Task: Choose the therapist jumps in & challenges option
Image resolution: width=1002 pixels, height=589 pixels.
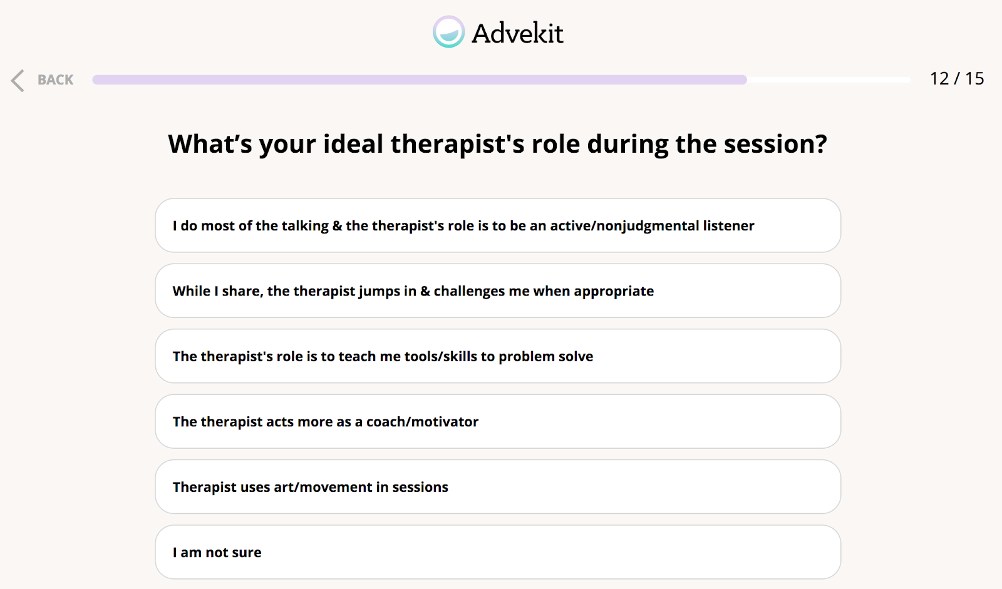Action: click(x=498, y=290)
